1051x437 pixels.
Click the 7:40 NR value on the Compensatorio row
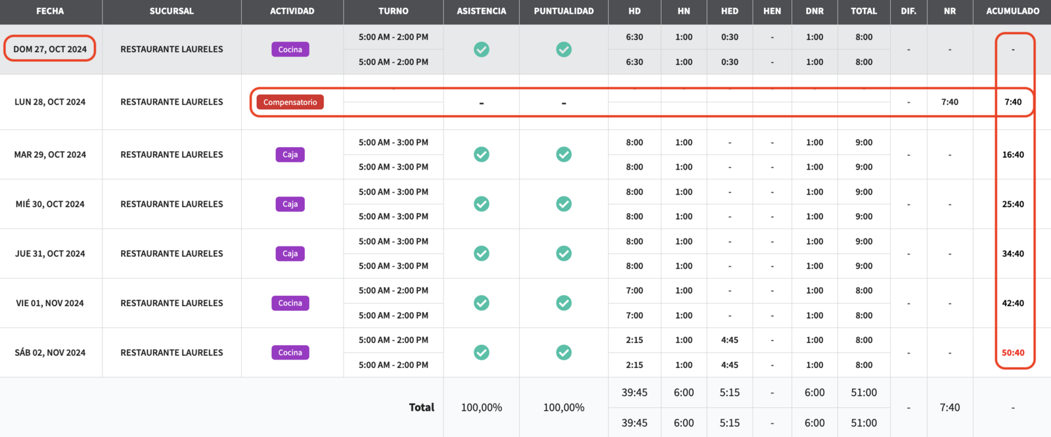949,103
